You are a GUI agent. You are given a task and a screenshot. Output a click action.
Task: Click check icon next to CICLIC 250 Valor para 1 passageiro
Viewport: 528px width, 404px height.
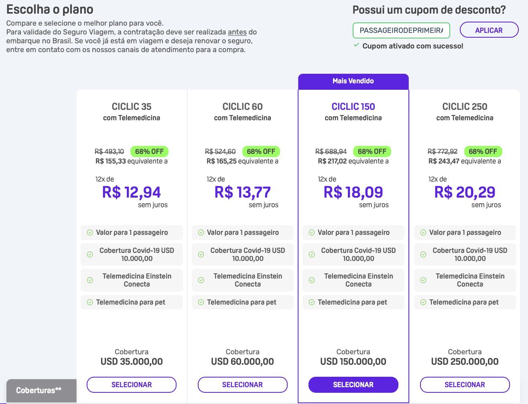pos(423,232)
